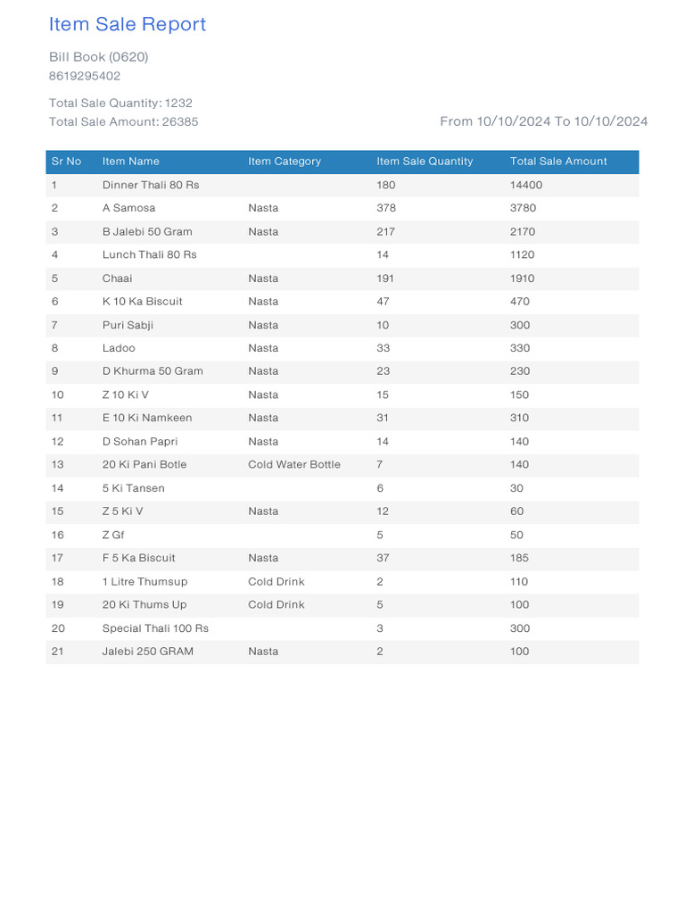Click the Bill Book (0620) text

(98, 57)
